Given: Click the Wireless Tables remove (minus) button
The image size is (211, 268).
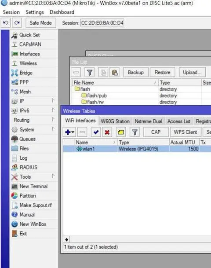Looking at the screenshot, I should point(82,132).
